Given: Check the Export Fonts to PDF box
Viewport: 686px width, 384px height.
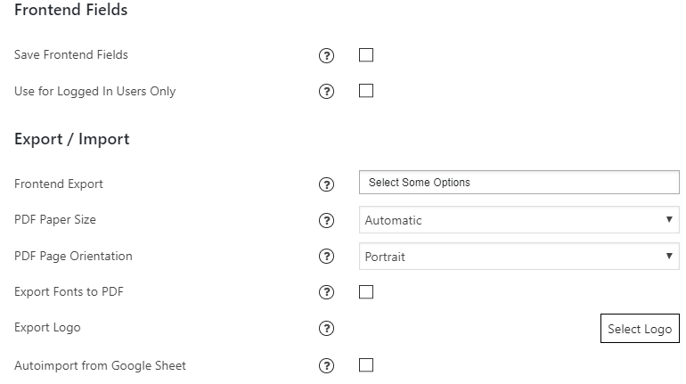Looking at the screenshot, I should pos(366,292).
